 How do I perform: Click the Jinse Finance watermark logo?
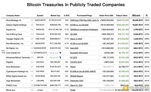tap(136, 88)
